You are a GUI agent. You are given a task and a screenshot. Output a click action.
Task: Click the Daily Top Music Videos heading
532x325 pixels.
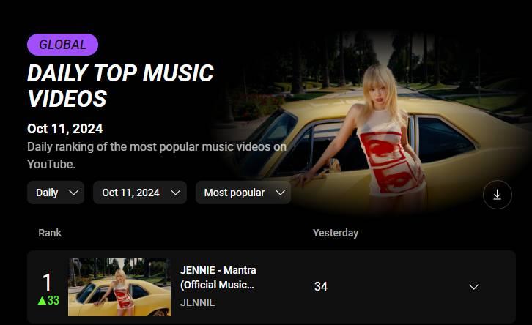[120, 86]
